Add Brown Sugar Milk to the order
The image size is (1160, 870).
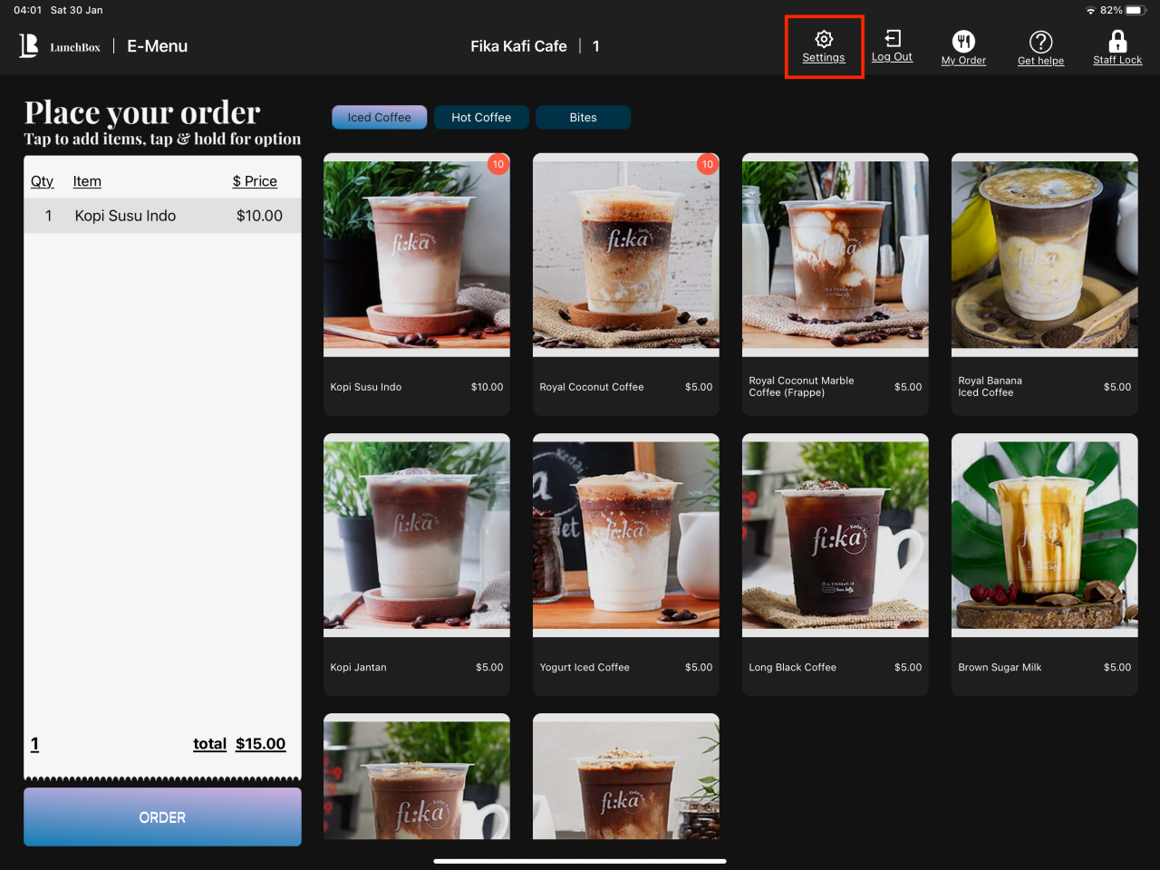(1045, 565)
